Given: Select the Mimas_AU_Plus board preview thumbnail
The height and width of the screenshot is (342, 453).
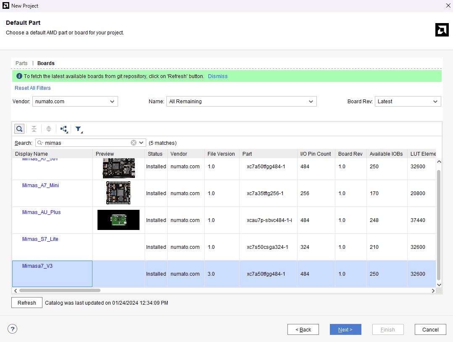Looking at the screenshot, I should (119, 220).
